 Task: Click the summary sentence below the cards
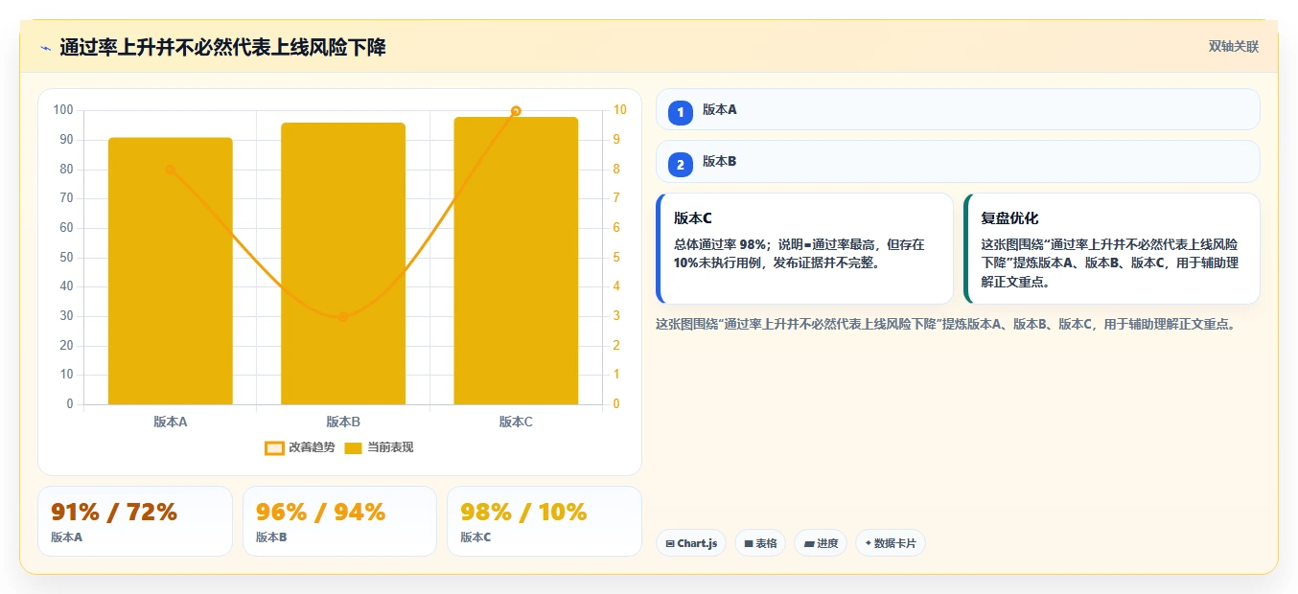pos(945,325)
